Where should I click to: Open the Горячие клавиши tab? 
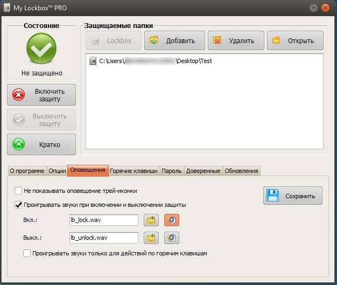134,171
